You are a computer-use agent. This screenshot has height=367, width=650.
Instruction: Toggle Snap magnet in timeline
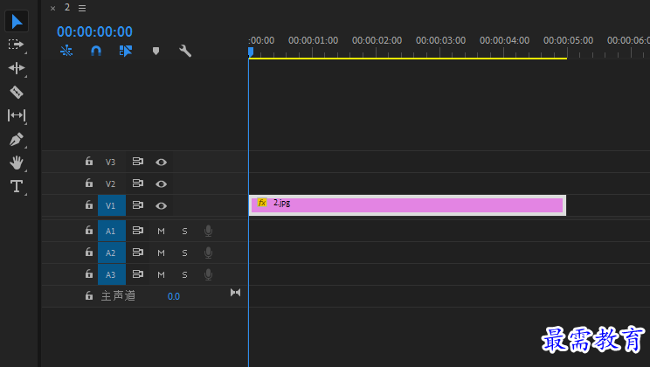point(96,51)
